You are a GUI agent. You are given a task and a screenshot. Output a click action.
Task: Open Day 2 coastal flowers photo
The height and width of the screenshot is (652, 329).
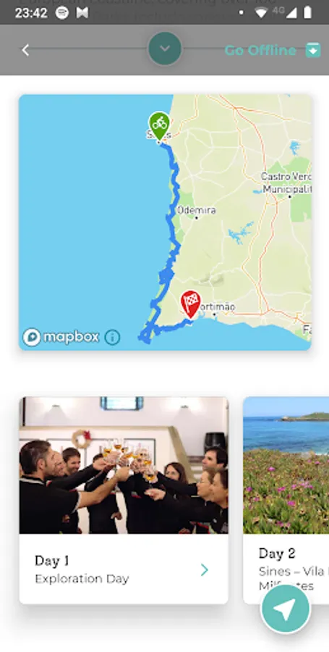(286, 465)
